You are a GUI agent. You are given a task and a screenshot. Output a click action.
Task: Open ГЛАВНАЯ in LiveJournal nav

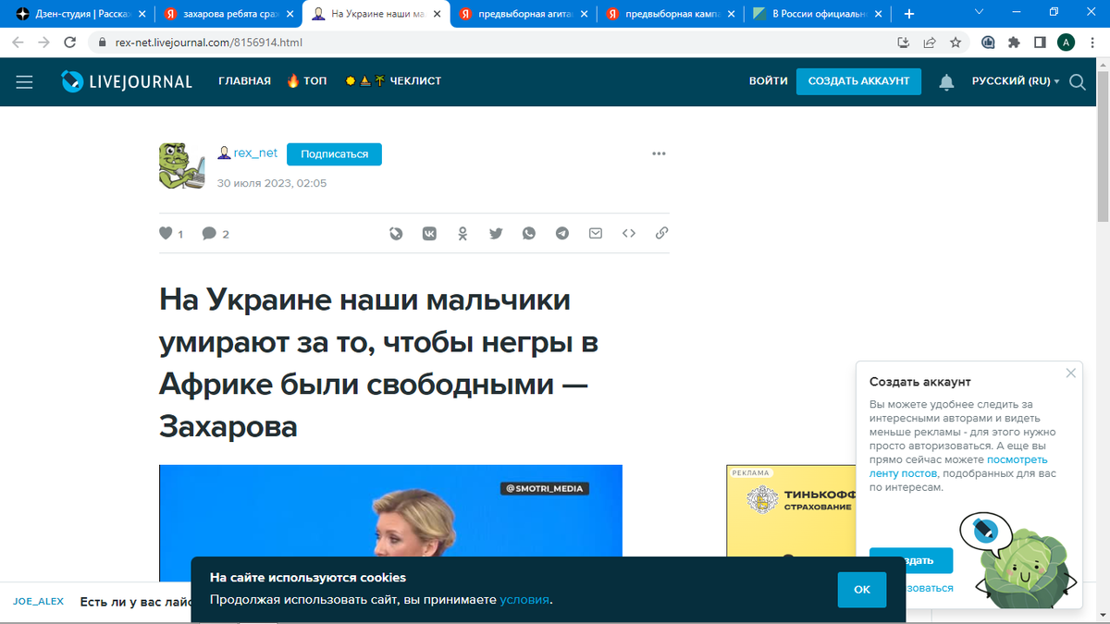click(244, 81)
